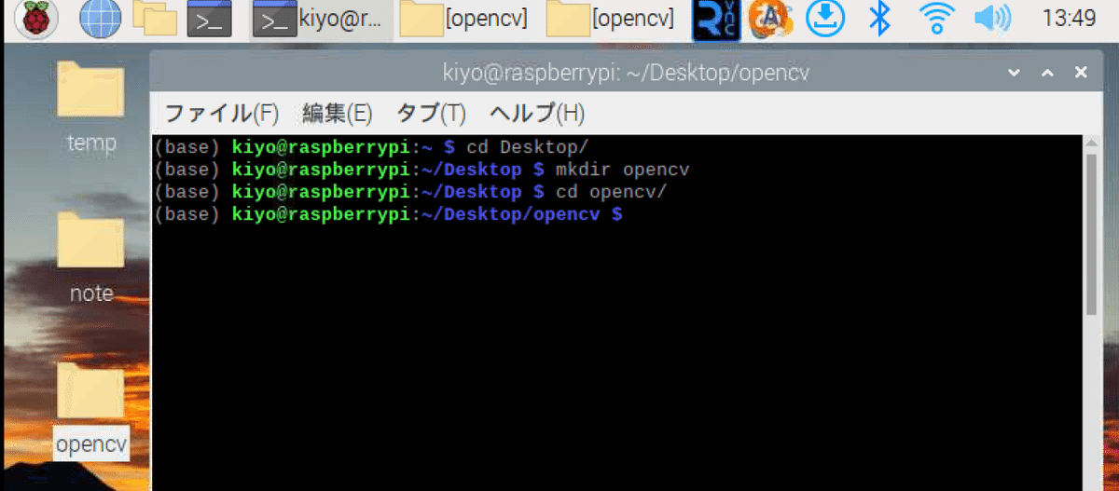
Task: Launch terminal from the panel launcher icon
Action: 209,19
